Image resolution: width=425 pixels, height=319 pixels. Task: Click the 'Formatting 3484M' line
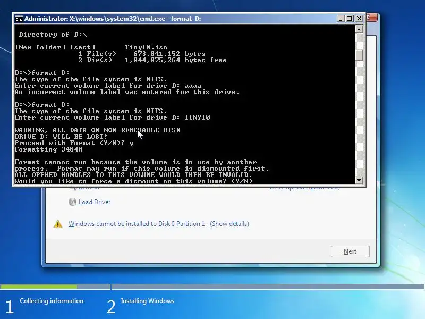[x=48, y=149]
